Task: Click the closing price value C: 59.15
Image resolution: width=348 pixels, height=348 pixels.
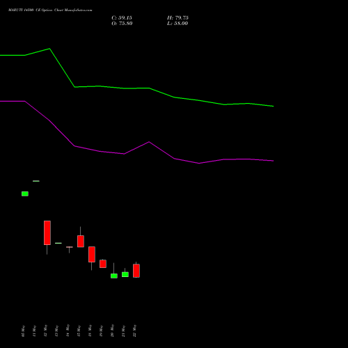Action: click(x=122, y=18)
